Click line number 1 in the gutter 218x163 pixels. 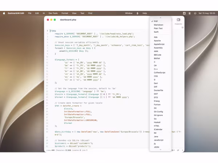point(47,31)
